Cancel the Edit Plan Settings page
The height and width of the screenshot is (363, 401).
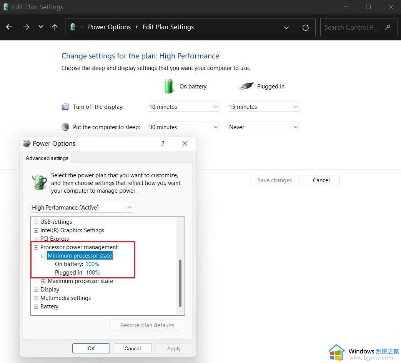click(321, 180)
